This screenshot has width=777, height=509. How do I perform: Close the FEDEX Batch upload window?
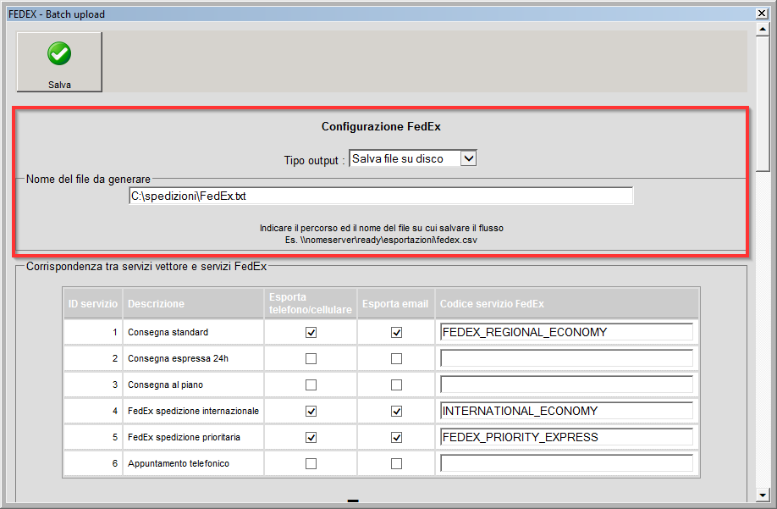[762, 14]
